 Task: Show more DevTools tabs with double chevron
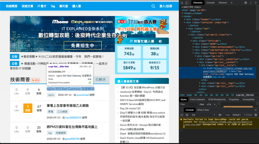[231, 3]
